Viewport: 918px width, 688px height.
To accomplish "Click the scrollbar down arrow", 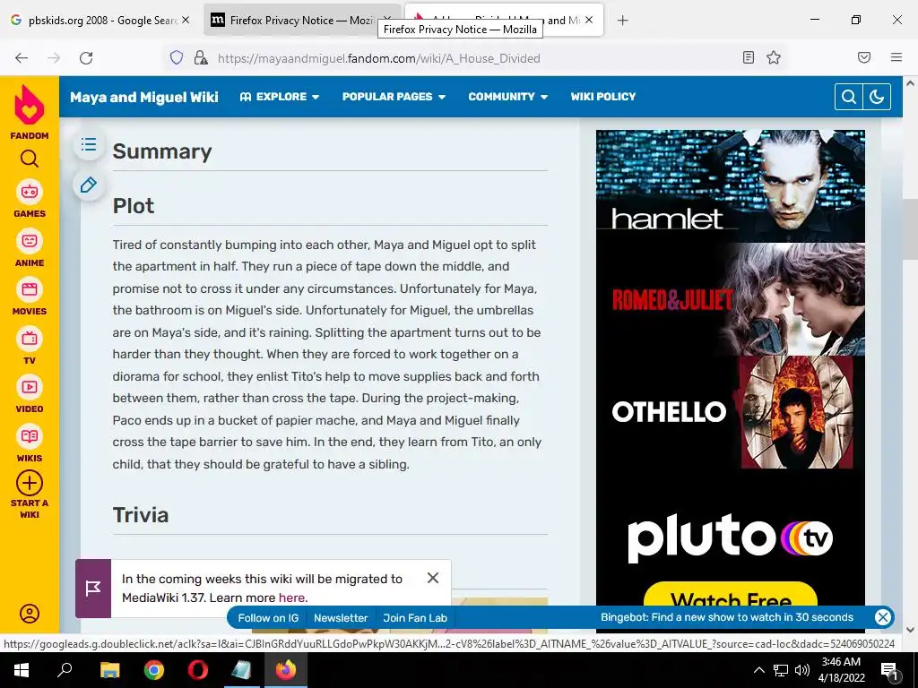I will [910, 630].
